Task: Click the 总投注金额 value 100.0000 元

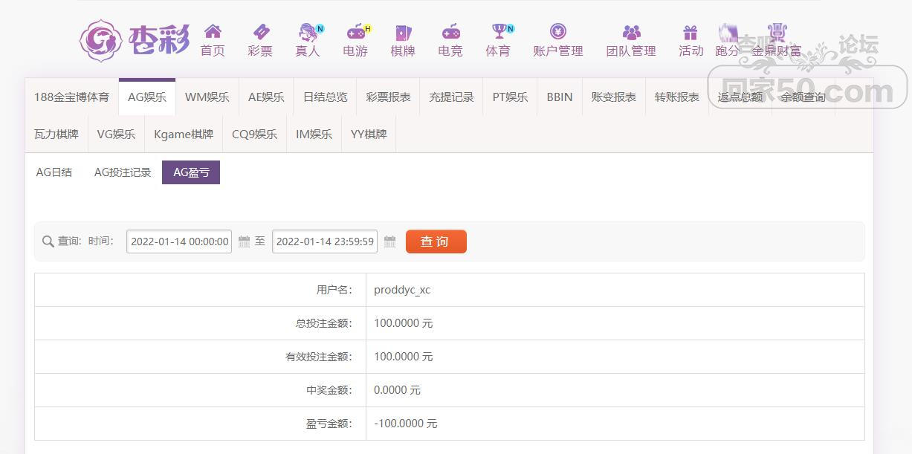Action: (403, 323)
